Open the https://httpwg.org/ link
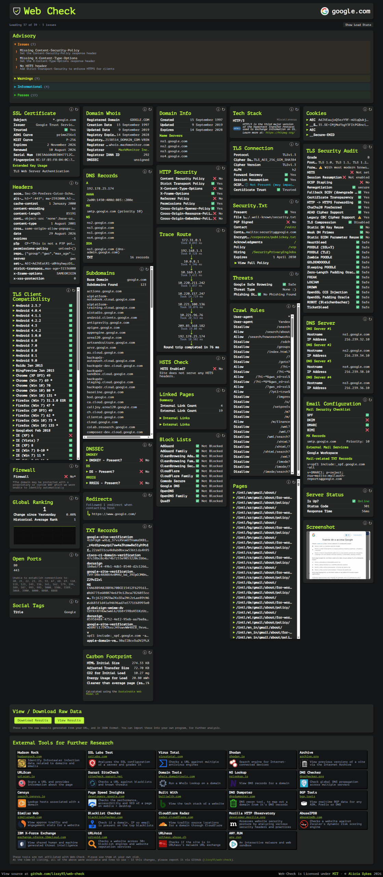The image size is (383, 877). point(280,133)
